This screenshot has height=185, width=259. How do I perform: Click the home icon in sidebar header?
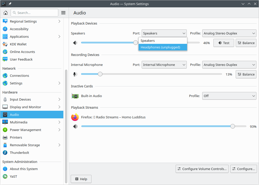(x=5, y=13)
